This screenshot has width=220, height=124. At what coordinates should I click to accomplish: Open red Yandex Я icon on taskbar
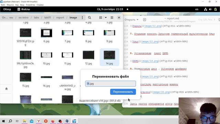pyautogui.click(x=46, y=121)
